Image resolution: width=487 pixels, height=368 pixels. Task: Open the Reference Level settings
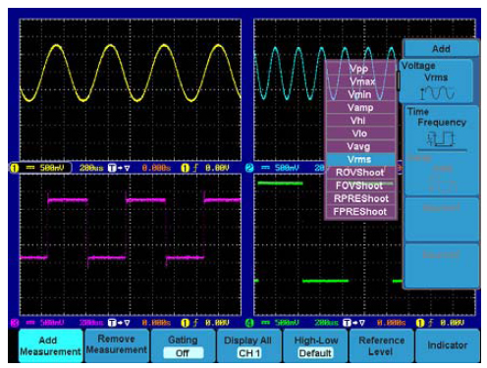[381, 346]
